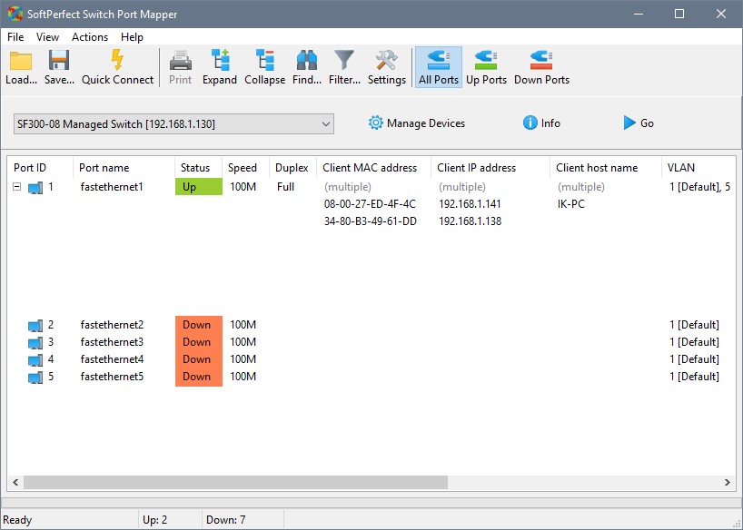The image size is (743, 530).
Task: Open Settings tools icon
Action: pyautogui.click(x=387, y=61)
